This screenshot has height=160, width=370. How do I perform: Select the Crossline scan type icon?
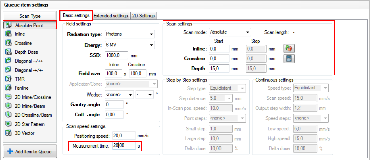click(9, 43)
